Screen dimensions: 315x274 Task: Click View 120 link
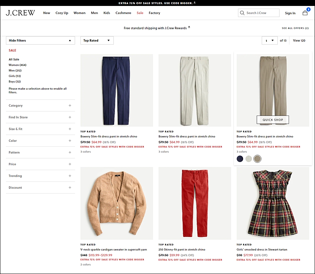[299, 40]
